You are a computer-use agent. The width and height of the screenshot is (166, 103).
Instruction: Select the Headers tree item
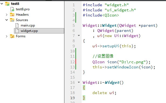(x=22, y=15)
